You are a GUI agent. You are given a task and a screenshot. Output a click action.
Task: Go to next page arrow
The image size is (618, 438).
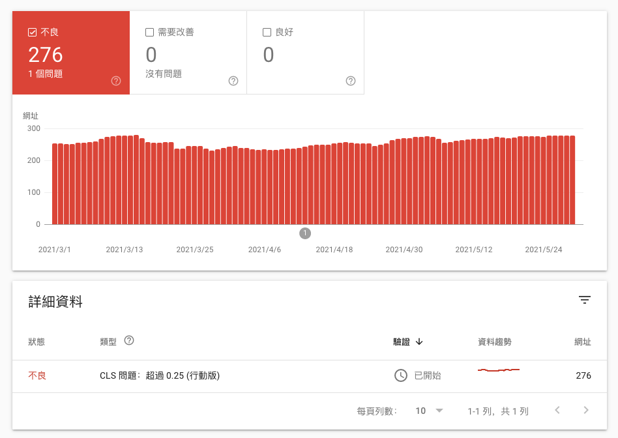coord(586,411)
